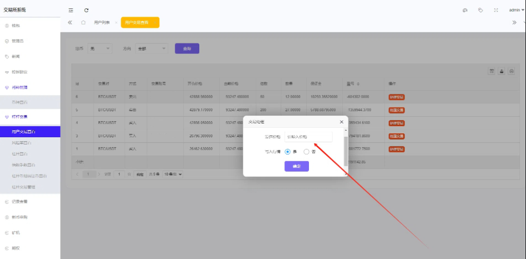Click the action button in row 6
The width and height of the screenshot is (526, 259).
point(396,97)
